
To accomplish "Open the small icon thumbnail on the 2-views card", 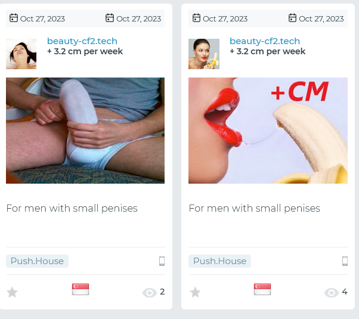I will pos(21,54).
